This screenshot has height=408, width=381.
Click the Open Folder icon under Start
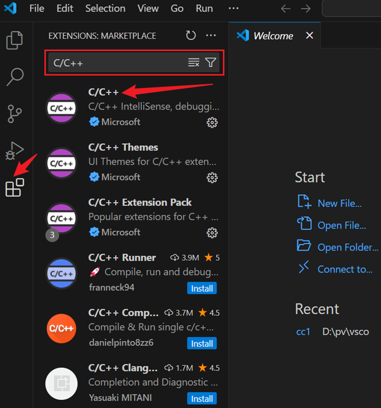[304, 245]
